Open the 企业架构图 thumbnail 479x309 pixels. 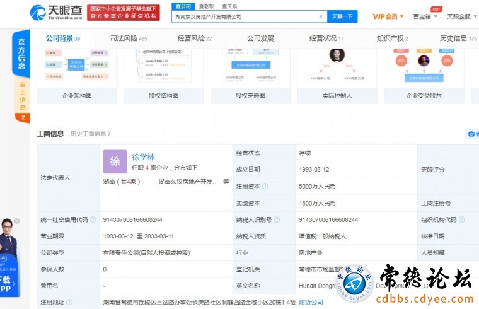coord(77,76)
